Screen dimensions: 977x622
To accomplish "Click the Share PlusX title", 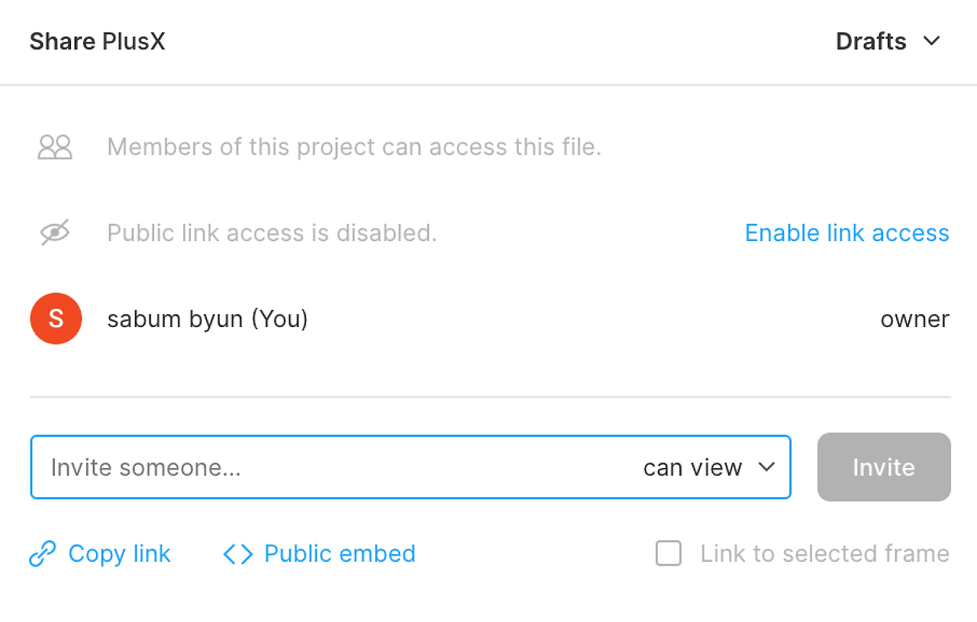I will [97, 41].
